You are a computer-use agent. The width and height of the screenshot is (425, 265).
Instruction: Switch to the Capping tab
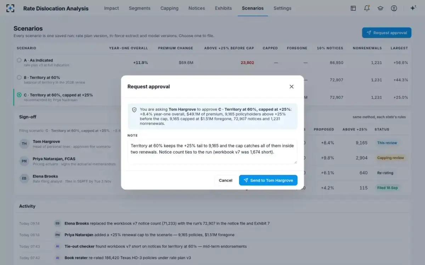tap(169, 8)
